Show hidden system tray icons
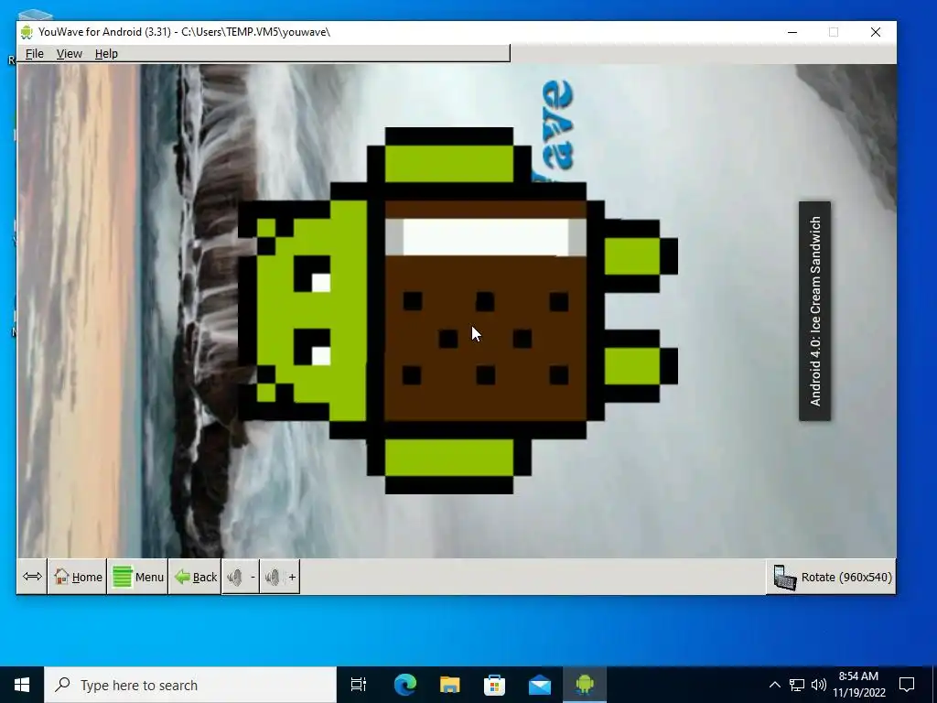The image size is (937, 703). point(774,685)
